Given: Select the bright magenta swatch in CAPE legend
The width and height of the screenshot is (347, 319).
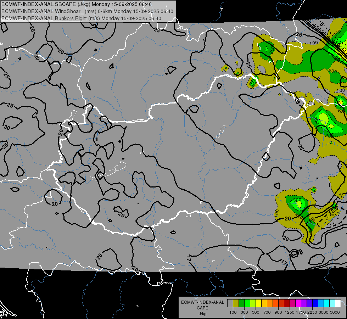Looking at the screenshot, I should (298, 303).
